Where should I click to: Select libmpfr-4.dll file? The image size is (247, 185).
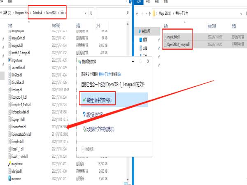pos(17,141)
